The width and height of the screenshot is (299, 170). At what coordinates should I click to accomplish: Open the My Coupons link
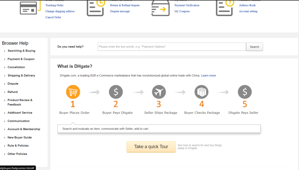click(x=182, y=11)
